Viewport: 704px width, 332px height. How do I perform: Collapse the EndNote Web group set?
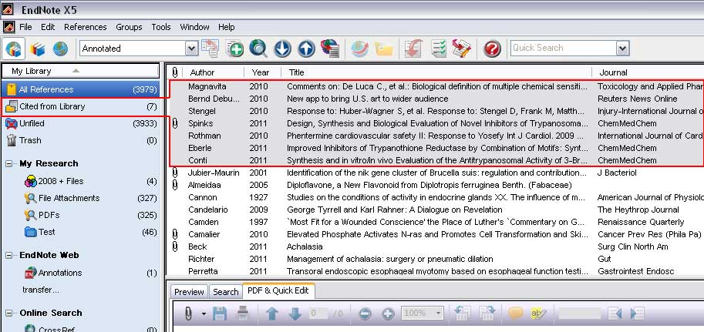(x=8, y=256)
